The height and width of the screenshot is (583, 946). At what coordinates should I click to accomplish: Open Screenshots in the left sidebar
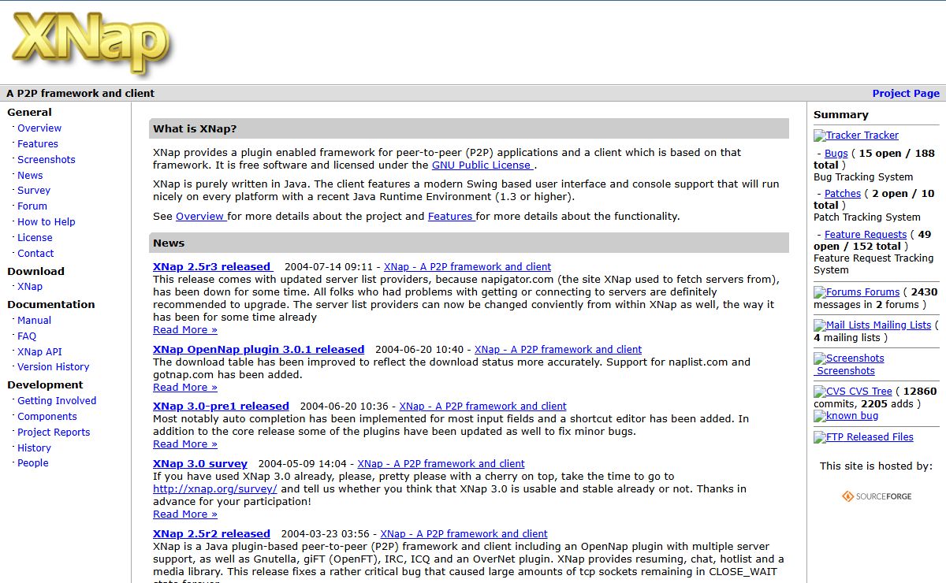pyautogui.click(x=47, y=160)
